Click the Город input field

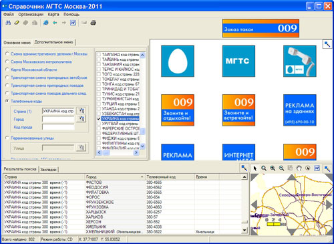[58, 119]
